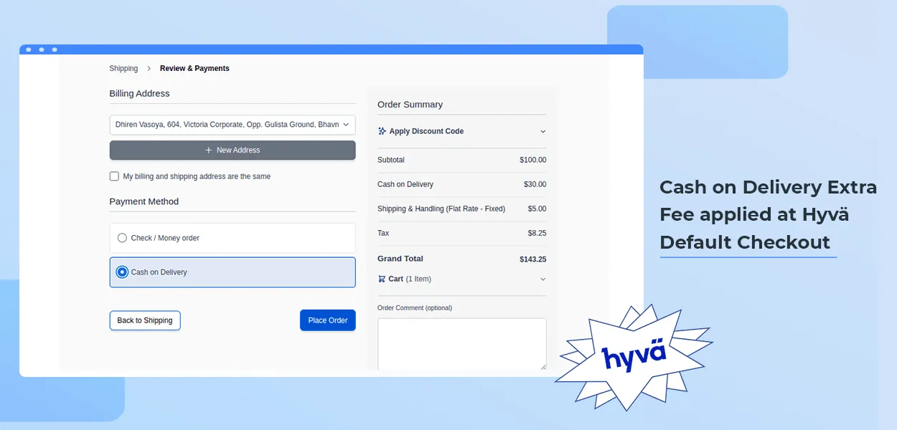
Task: Click the breadcrumb arrow after Shipping
Action: pyautogui.click(x=149, y=69)
